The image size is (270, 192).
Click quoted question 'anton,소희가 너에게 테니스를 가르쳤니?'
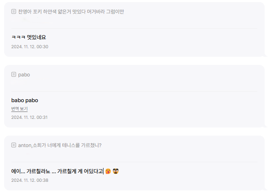pyautogui.click(x=60, y=145)
